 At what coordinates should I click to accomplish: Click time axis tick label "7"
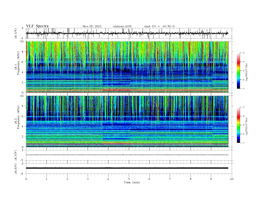click(170, 179)
